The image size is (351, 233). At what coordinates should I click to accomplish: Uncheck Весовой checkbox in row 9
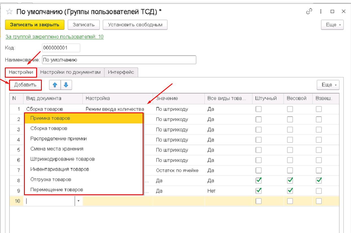(x=290, y=191)
